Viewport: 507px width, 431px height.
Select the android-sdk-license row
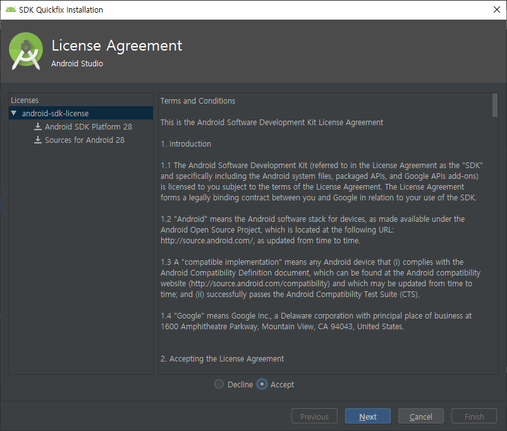tap(81, 113)
